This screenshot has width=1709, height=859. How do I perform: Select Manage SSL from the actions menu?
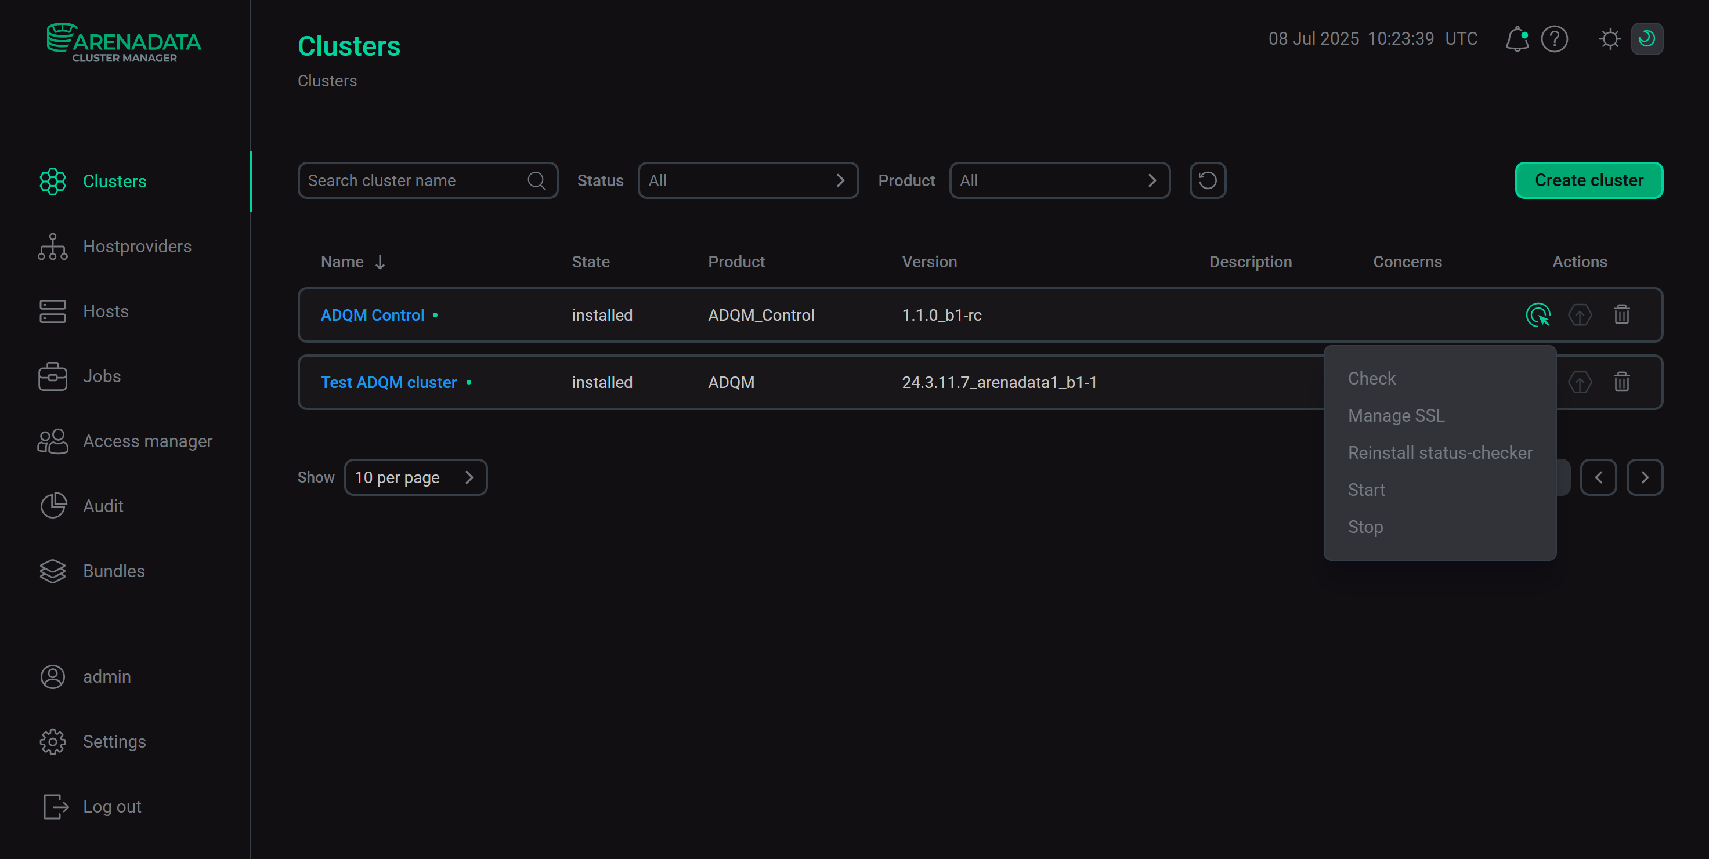click(x=1396, y=415)
